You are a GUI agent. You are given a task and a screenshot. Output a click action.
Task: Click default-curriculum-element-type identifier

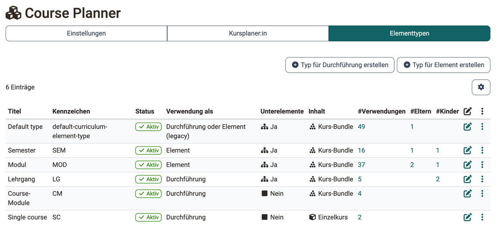(x=80, y=131)
